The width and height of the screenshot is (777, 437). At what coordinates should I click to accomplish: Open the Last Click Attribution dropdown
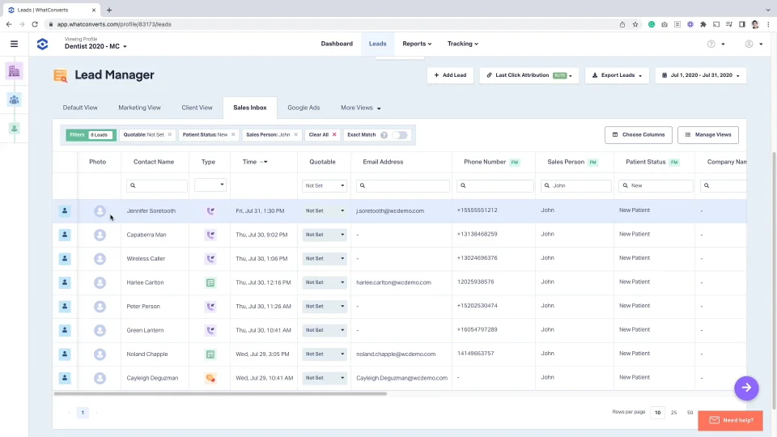click(x=529, y=75)
